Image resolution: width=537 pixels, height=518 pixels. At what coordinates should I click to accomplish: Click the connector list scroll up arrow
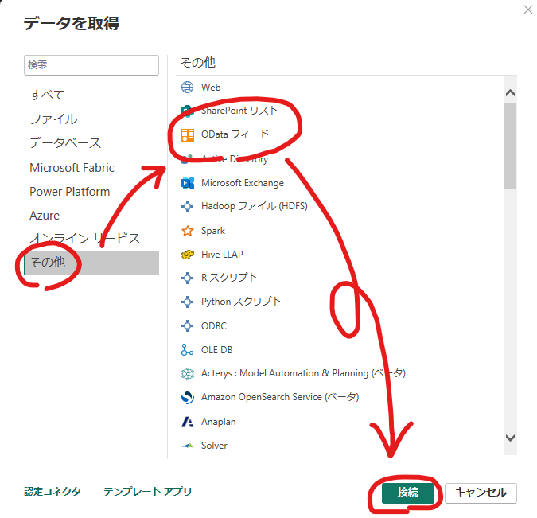pyautogui.click(x=510, y=92)
